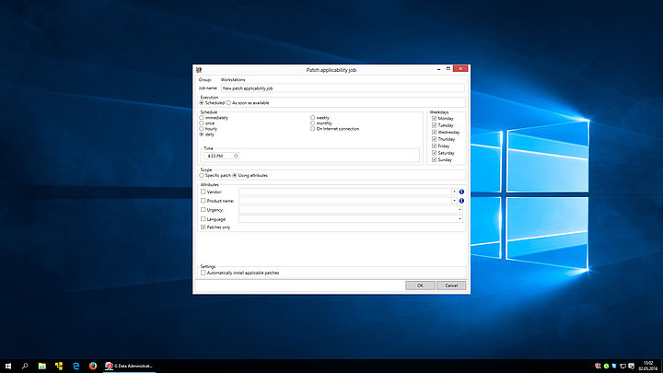
Task: Open Firefox from the taskbar
Action: pos(92,366)
